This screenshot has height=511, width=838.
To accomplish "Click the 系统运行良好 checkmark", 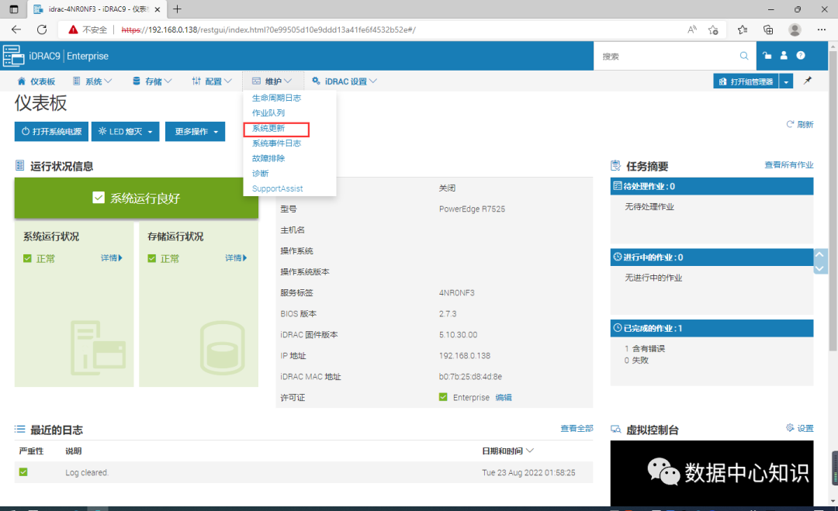I will [99, 198].
